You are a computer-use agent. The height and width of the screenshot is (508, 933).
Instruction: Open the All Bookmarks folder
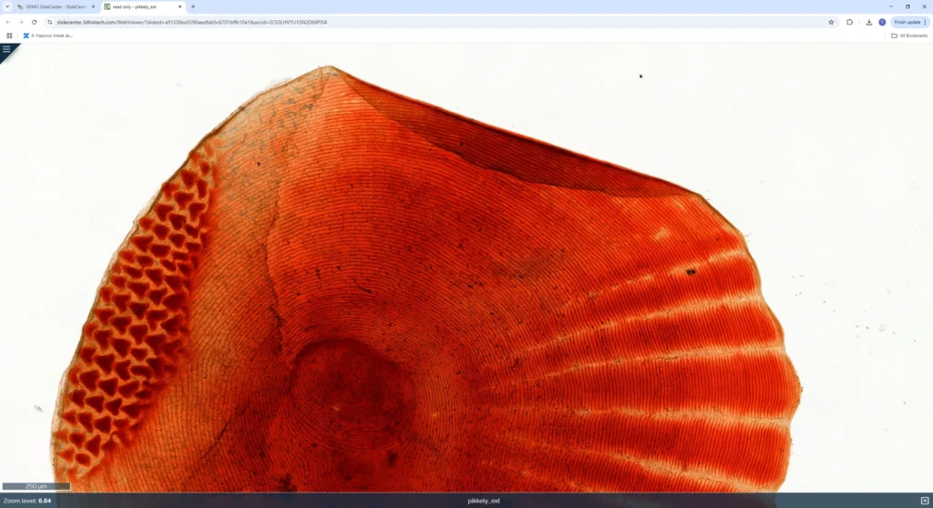coord(909,36)
